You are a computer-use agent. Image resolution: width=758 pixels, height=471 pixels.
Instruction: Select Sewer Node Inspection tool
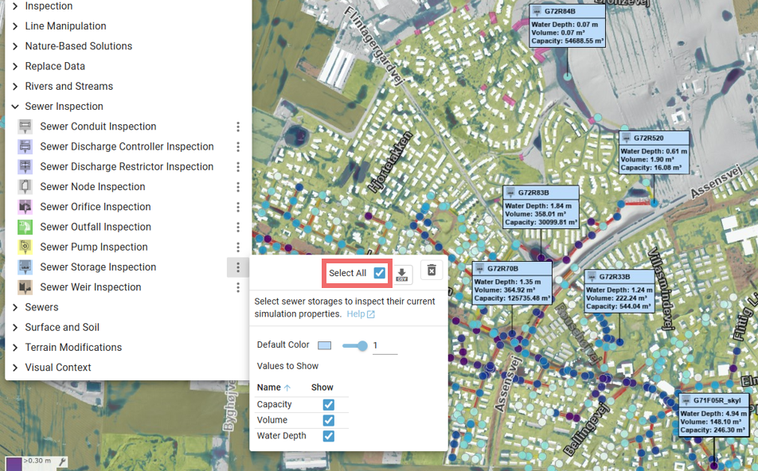click(x=92, y=187)
